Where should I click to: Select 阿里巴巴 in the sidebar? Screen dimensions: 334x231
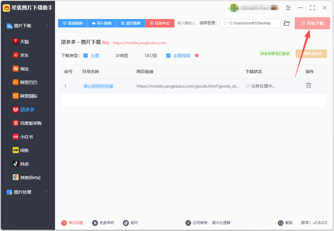[x=25, y=82]
